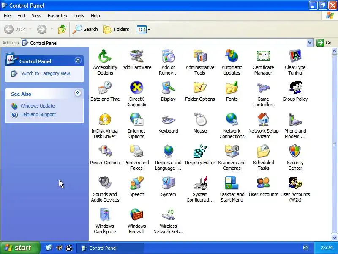
Task: Open Scheduled Tasks icon
Action: 263,151
